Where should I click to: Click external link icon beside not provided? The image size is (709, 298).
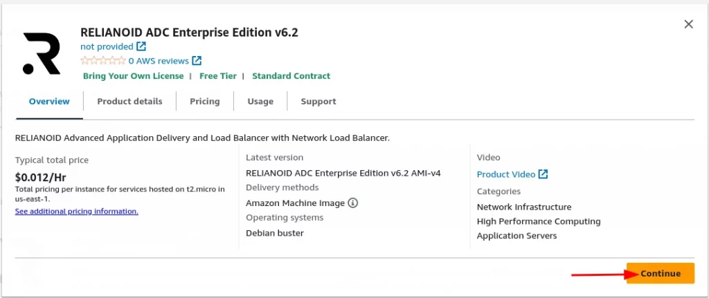click(141, 46)
